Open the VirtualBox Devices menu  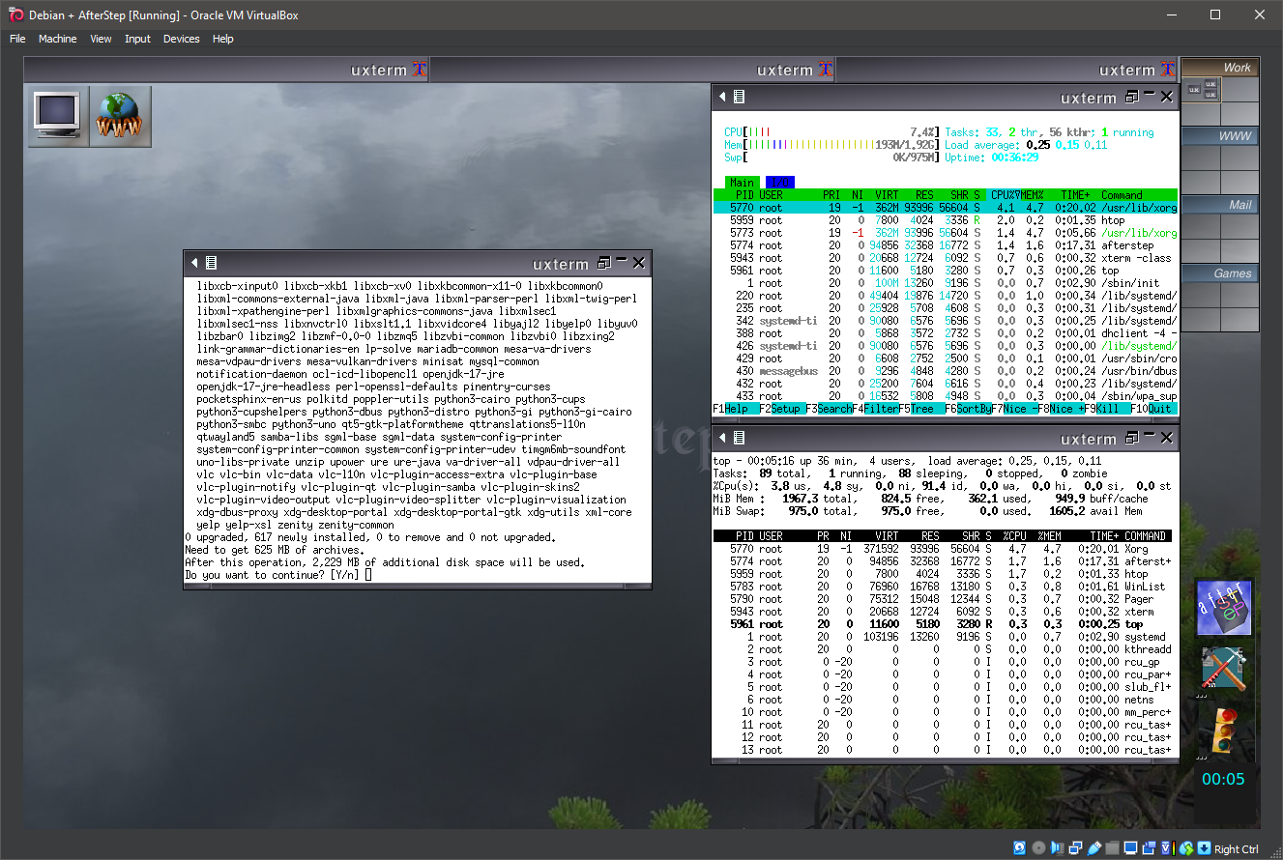(181, 39)
